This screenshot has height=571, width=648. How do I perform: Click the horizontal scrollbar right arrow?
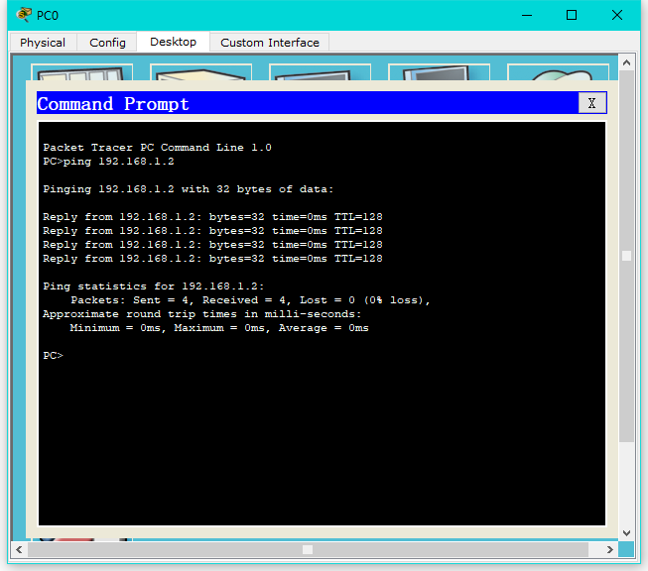[610, 549]
